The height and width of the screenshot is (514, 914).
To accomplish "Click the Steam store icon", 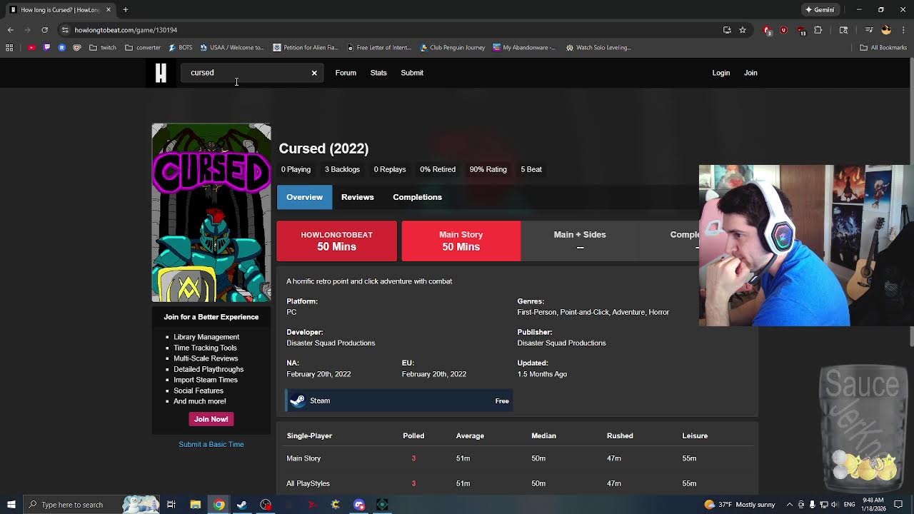I will (298, 400).
